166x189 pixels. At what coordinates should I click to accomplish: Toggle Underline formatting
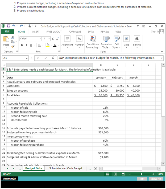31,45
